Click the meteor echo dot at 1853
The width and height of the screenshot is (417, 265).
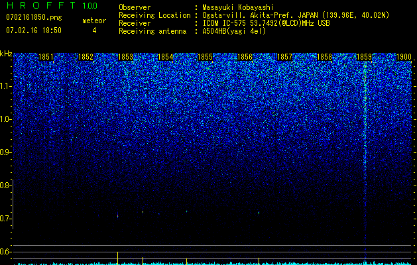click(117, 215)
